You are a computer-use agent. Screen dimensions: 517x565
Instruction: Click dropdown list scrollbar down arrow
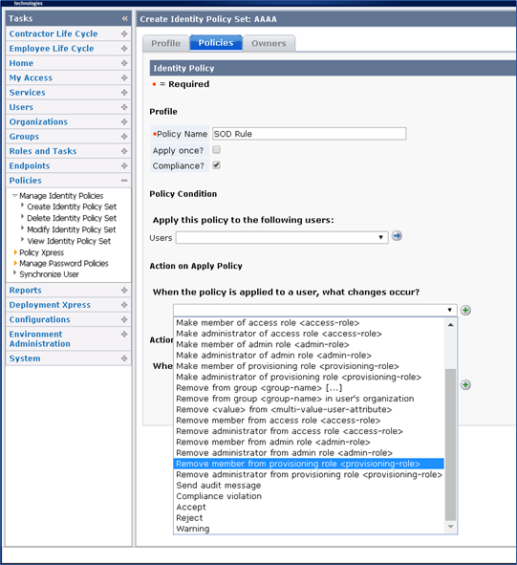pyautogui.click(x=450, y=527)
